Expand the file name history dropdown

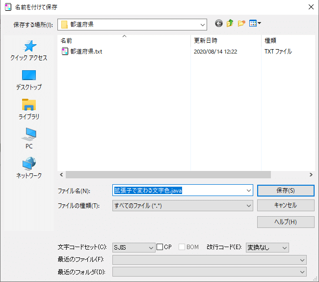pyautogui.click(x=249, y=191)
